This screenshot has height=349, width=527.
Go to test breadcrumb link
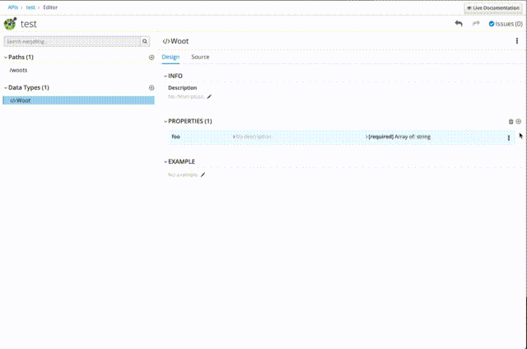click(30, 7)
